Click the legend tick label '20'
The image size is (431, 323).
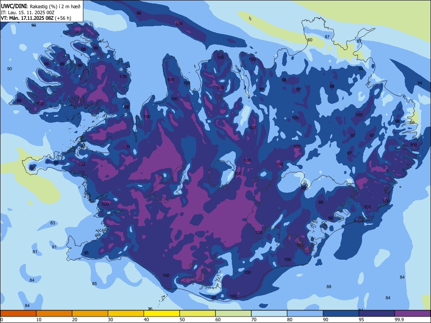pos(75,320)
